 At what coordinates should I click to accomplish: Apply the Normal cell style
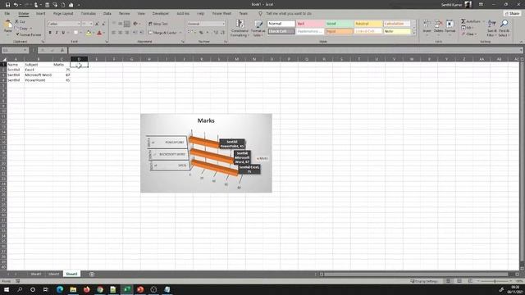[281, 24]
